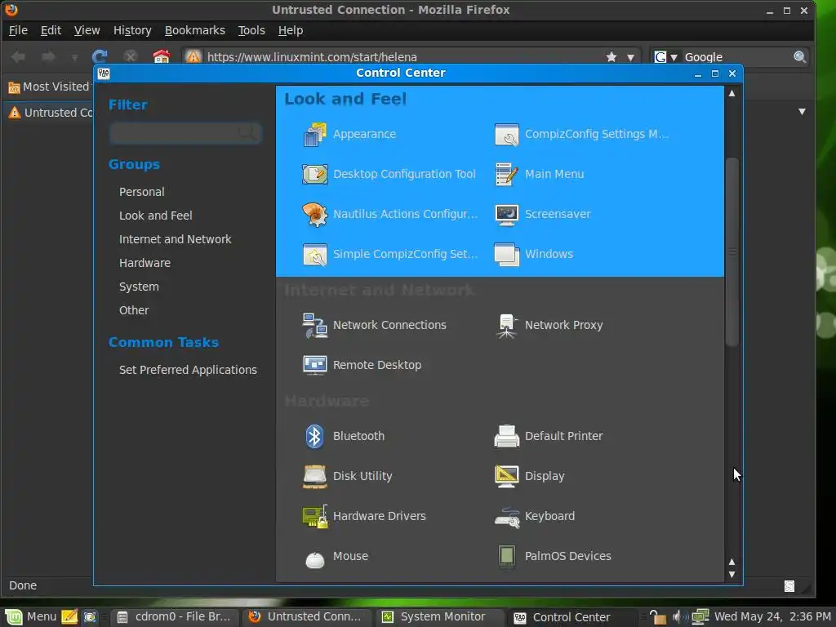Open the PalmOS Devices icon
836x627 pixels.
(506, 556)
